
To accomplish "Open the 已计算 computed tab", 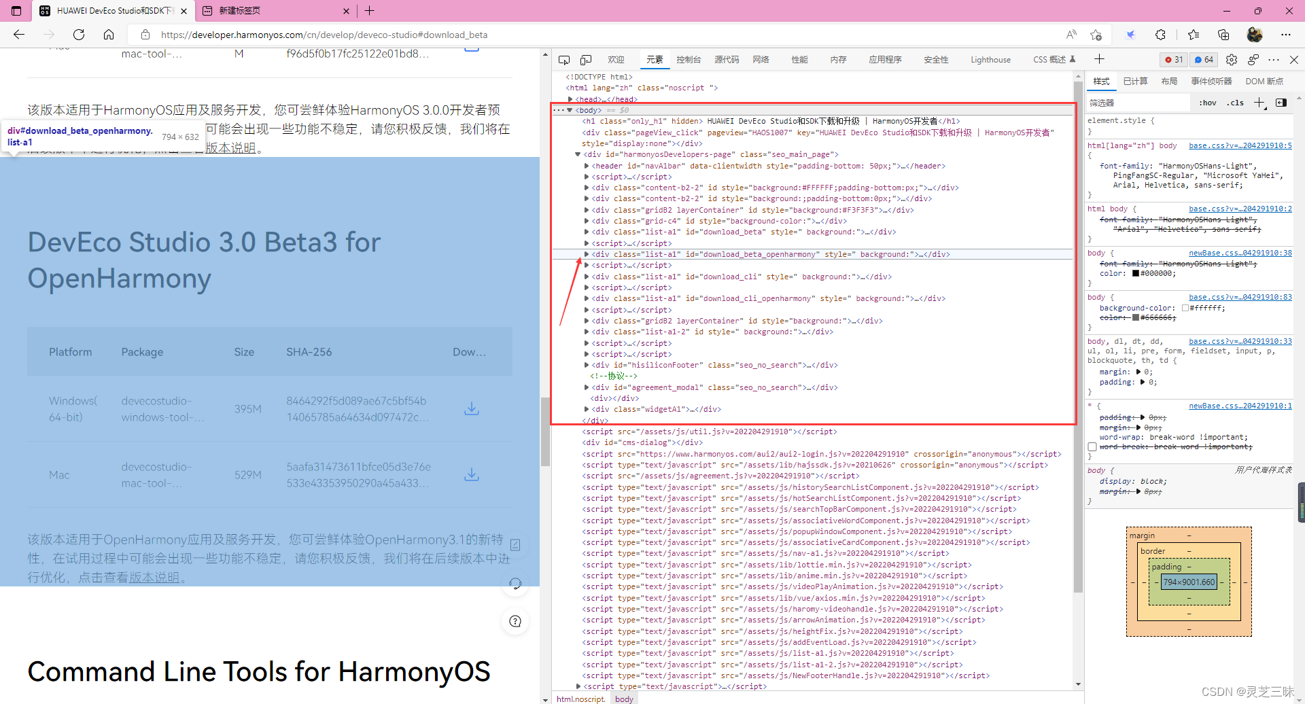I will coord(1135,82).
